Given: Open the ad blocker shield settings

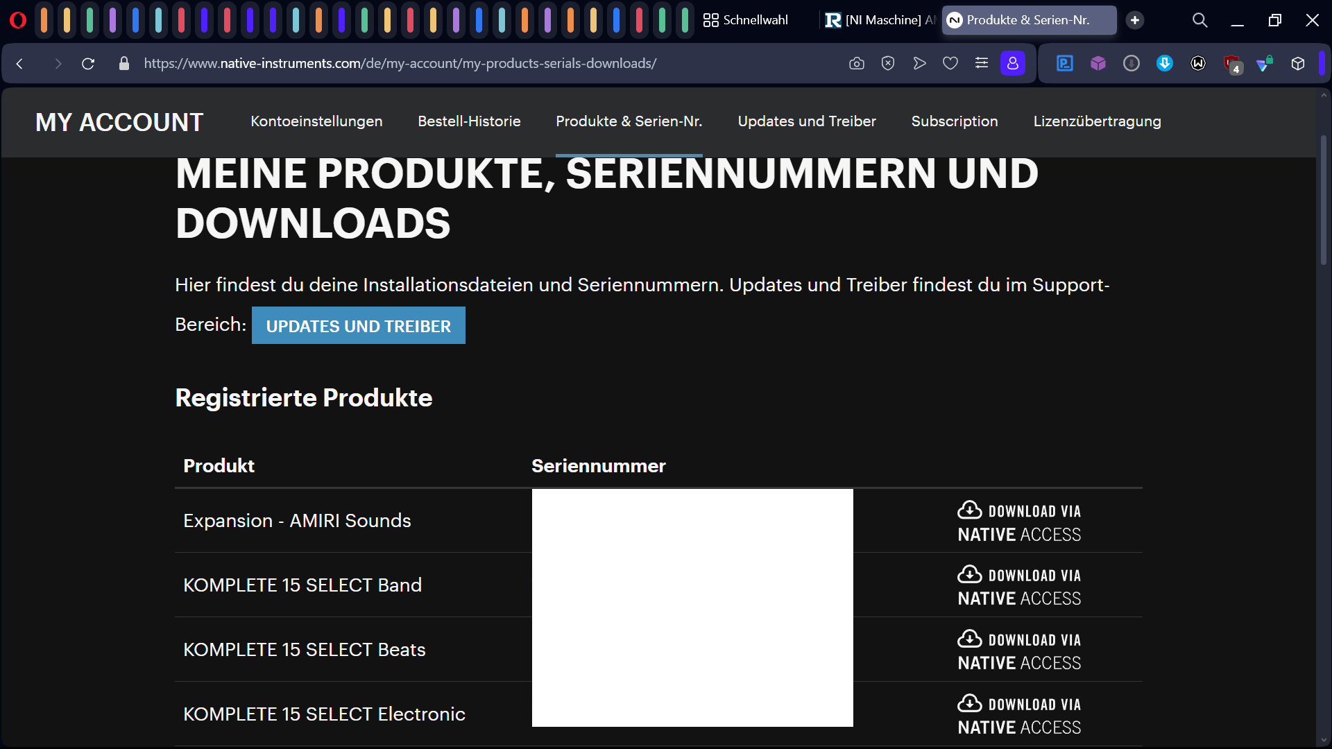Looking at the screenshot, I should pos(888,64).
